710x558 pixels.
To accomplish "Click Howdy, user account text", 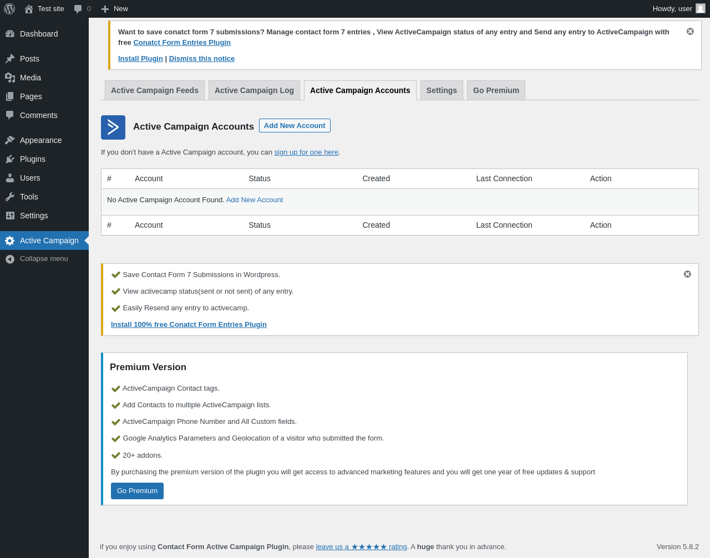I will (x=672, y=9).
